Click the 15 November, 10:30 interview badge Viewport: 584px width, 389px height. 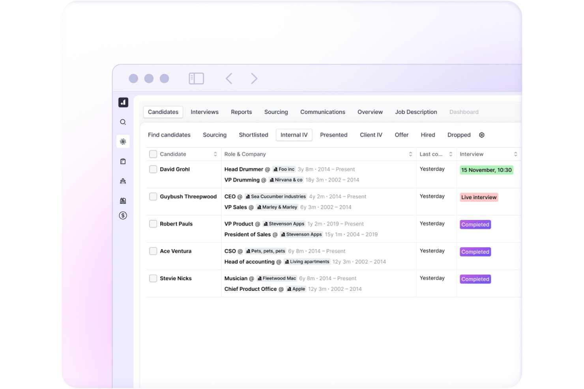coord(486,170)
